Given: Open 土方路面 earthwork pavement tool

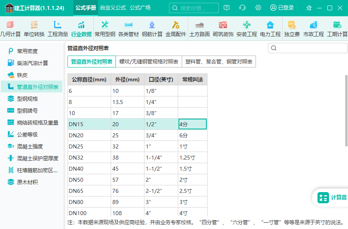Looking at the screenshot, I should 200,29.
